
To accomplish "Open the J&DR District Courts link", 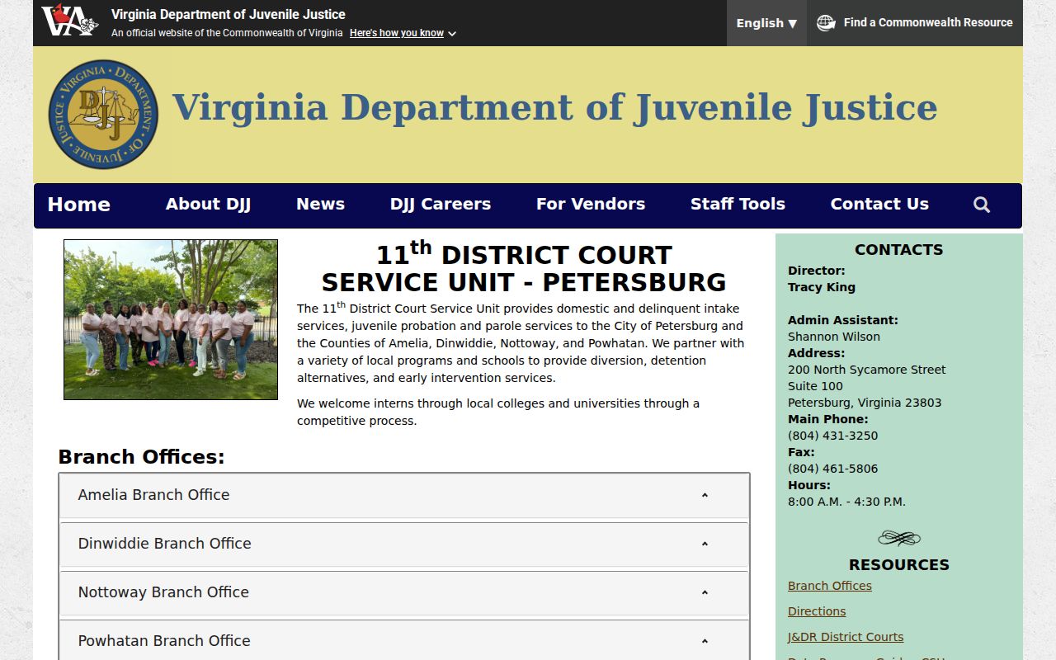I will tap(846, 637).
